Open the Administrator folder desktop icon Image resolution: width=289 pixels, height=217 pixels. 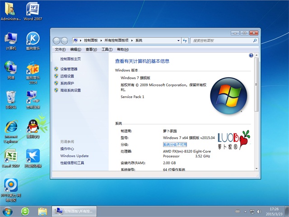pyautogui.click(x=11, y=11)
